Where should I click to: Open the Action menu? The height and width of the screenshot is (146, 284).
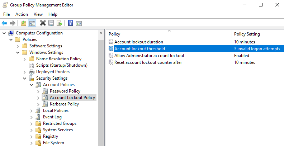[22, 14]
